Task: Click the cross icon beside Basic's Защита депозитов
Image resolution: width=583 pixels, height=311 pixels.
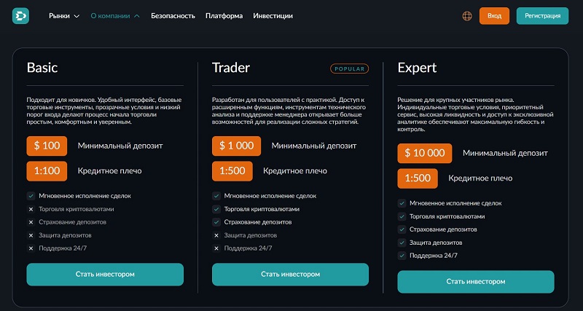Action: 31,235
